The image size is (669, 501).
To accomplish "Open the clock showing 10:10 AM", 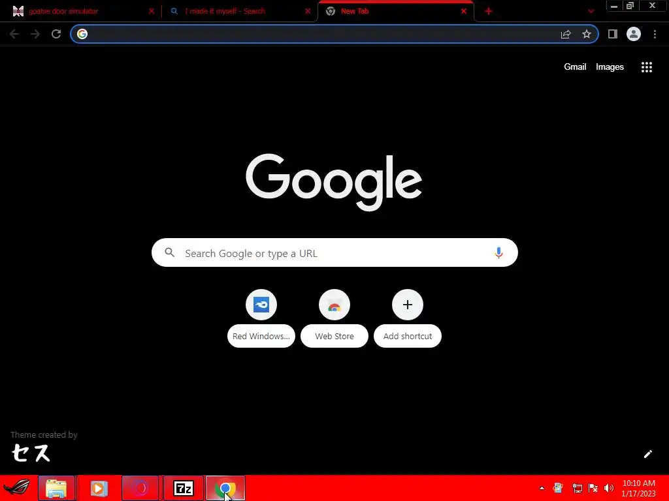I will (639, 488).
